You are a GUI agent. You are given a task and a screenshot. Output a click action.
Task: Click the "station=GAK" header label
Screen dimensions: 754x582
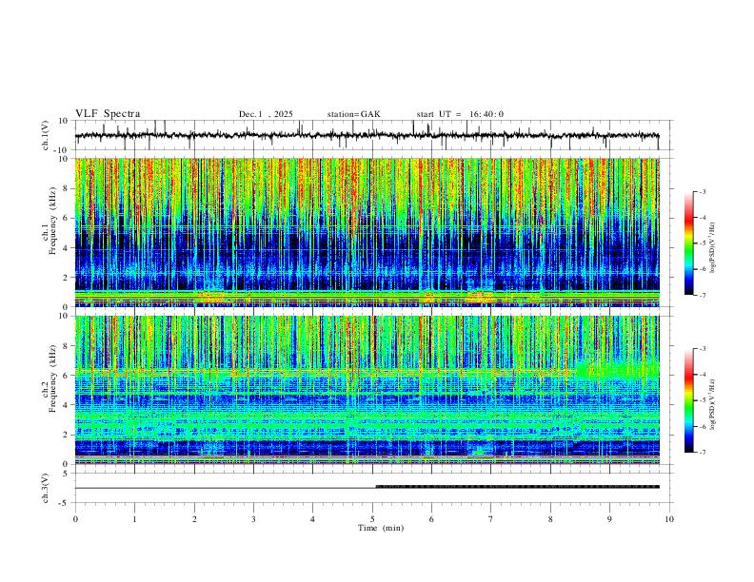(x=353, y=114)
